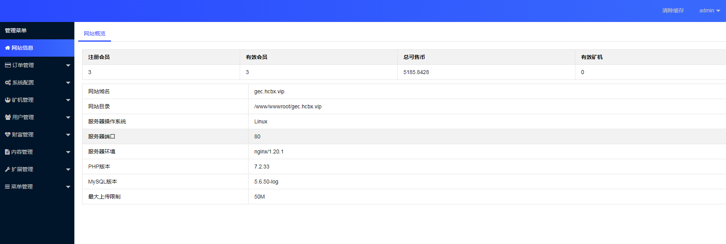This screenshot has height=244, width=726.
Task: Click the port value 80
Action: [257, 136]
